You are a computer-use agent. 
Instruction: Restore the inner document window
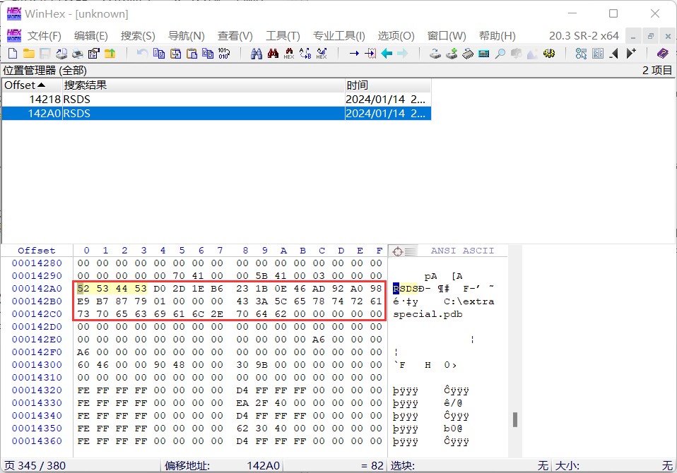pyautogui.click(x=650, y=36)
